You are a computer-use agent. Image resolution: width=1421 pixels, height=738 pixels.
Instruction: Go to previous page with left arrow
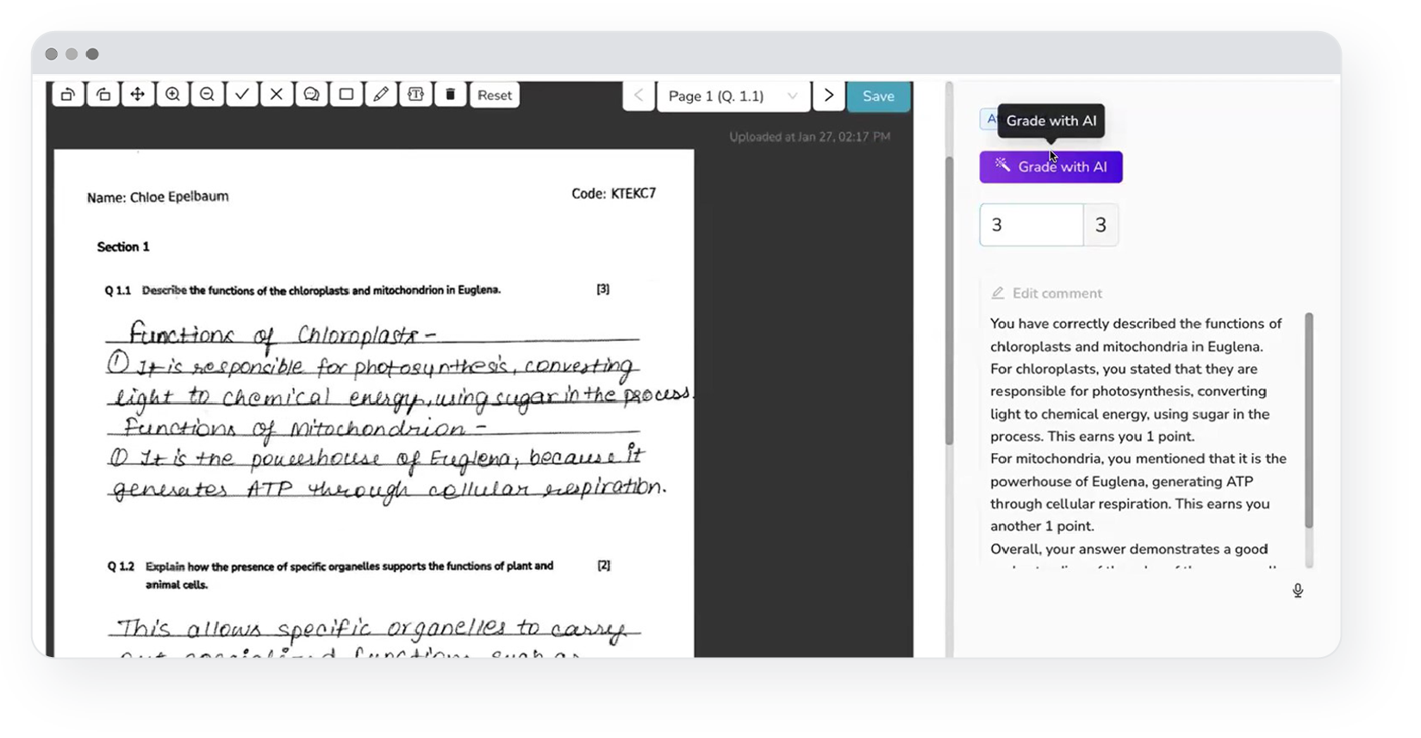pyautogui.click(x=639, y=96)
